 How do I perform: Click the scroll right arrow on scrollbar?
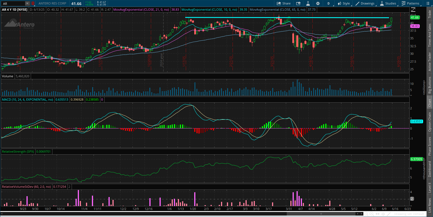pyautogui.click(x=362, y=214)
